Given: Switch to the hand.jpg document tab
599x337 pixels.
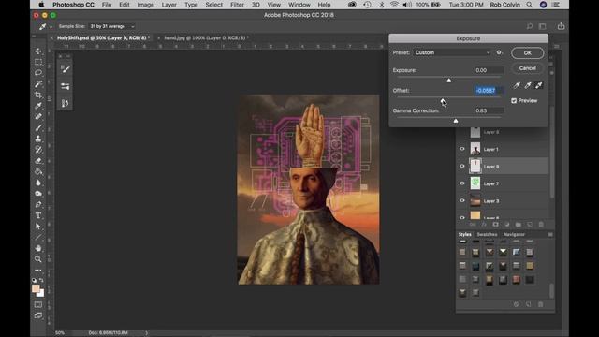Looking at the screenshot, I should click(x=206, y=37).
